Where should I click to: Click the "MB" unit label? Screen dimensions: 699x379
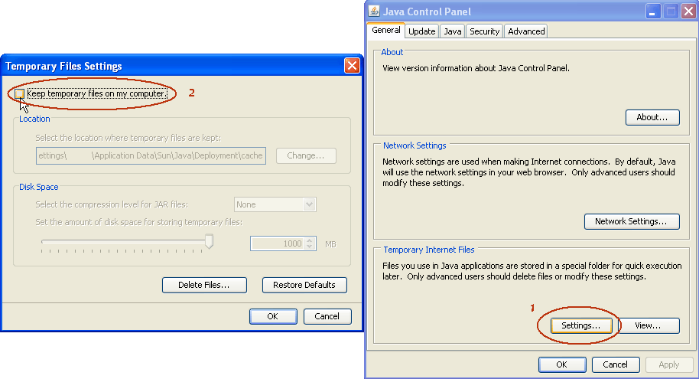click(330, 244)
